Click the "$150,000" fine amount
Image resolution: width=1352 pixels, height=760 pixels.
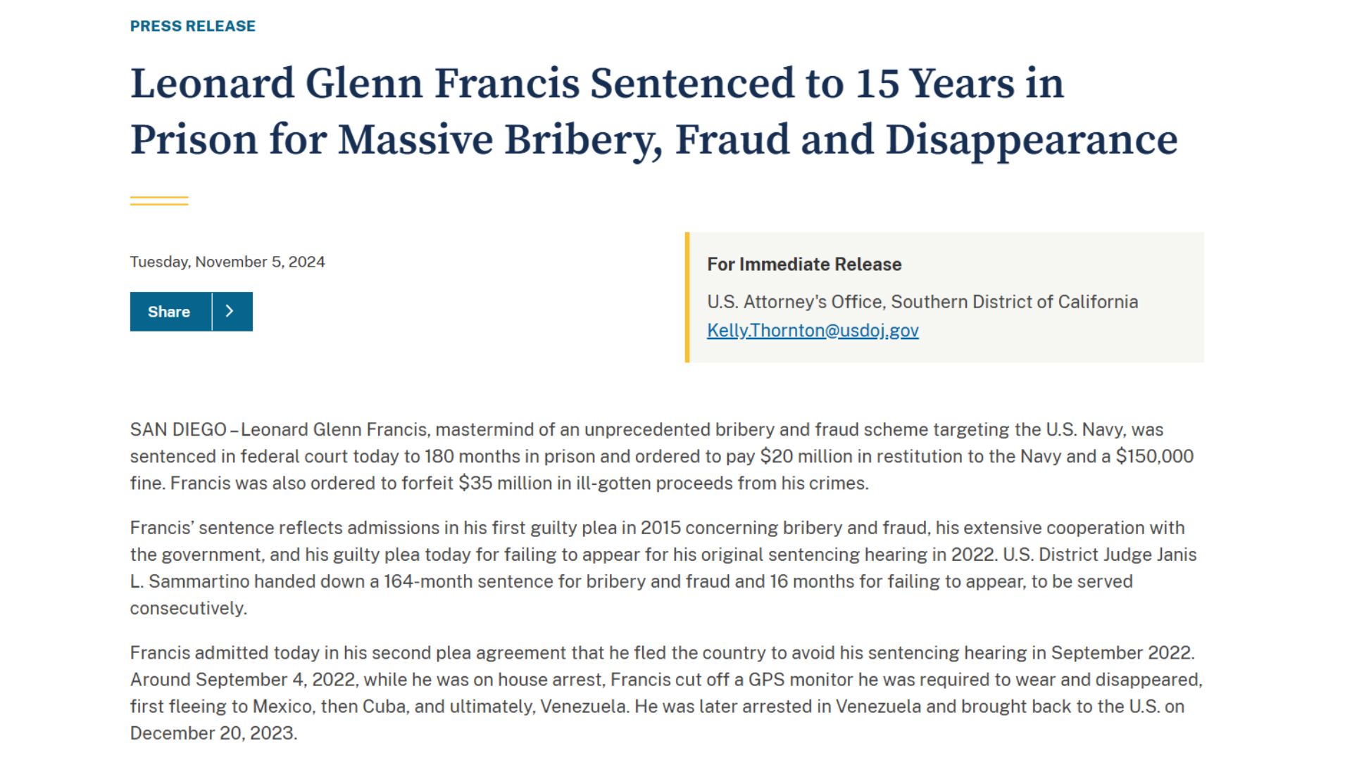1154,457
